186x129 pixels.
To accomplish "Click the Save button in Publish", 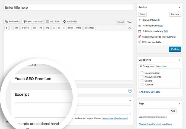I will pos(142,14).
